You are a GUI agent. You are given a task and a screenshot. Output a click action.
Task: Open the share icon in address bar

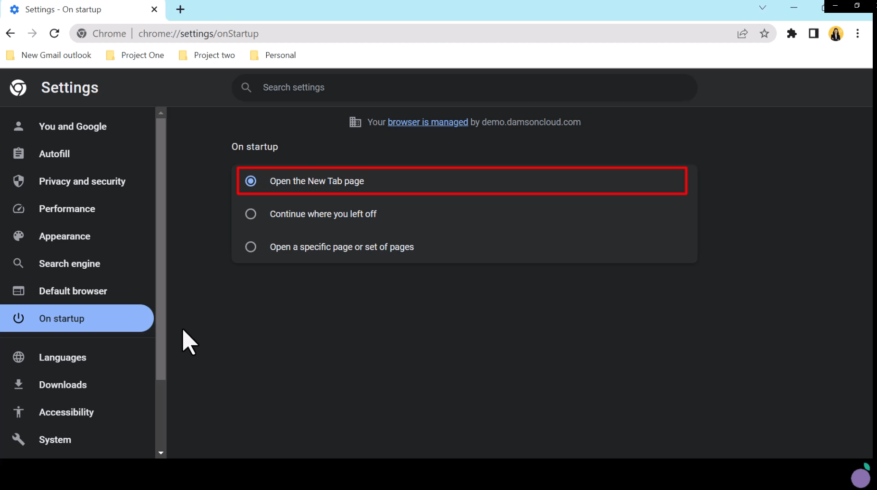pos(743,33)
